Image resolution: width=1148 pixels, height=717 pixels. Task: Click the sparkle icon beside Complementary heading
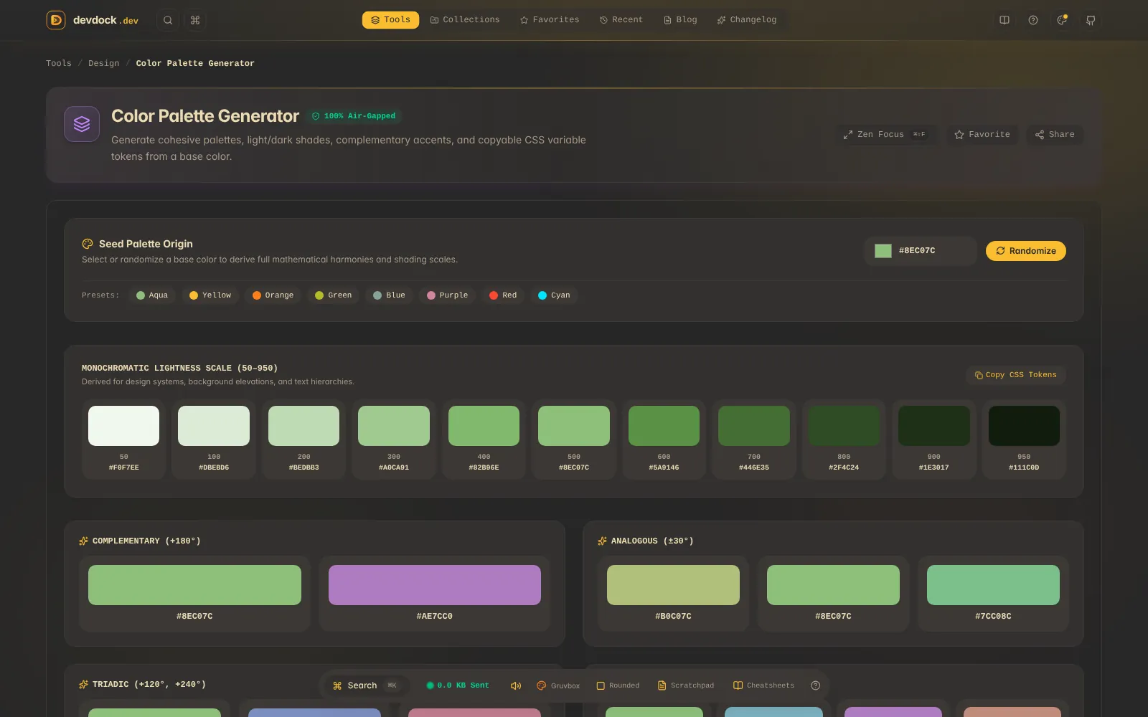pos(84,541)
